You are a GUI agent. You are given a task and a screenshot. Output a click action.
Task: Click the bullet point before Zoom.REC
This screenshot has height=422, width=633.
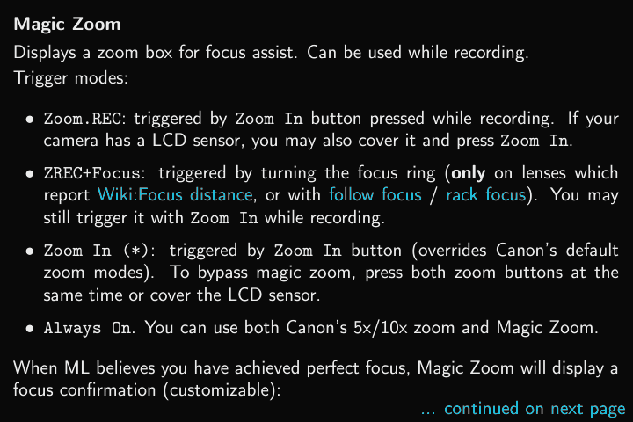point(31,119)
